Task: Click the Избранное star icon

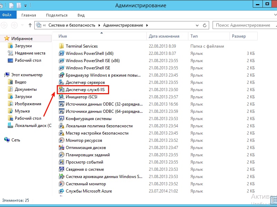Action: click(x=7, y=38)
